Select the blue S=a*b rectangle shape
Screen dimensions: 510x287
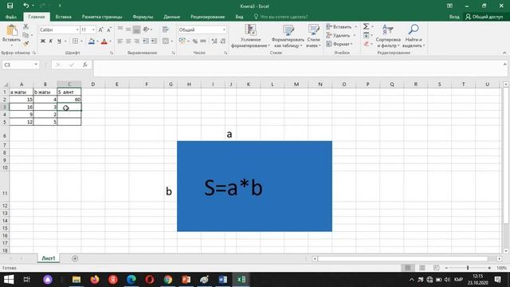pos(254,186)
